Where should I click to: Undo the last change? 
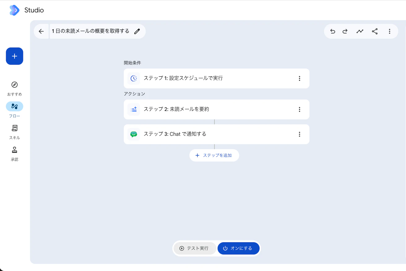(333, 31)
